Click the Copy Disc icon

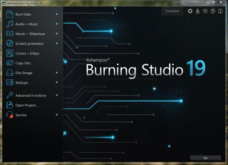10,63
